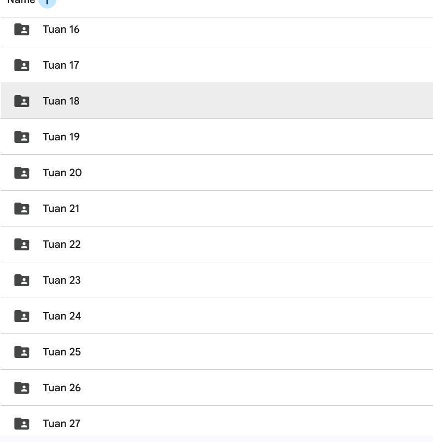Select the highlighted Tuan 18 folder name
The height and width of the screenshot is (442, 433).
pos(61,101)
